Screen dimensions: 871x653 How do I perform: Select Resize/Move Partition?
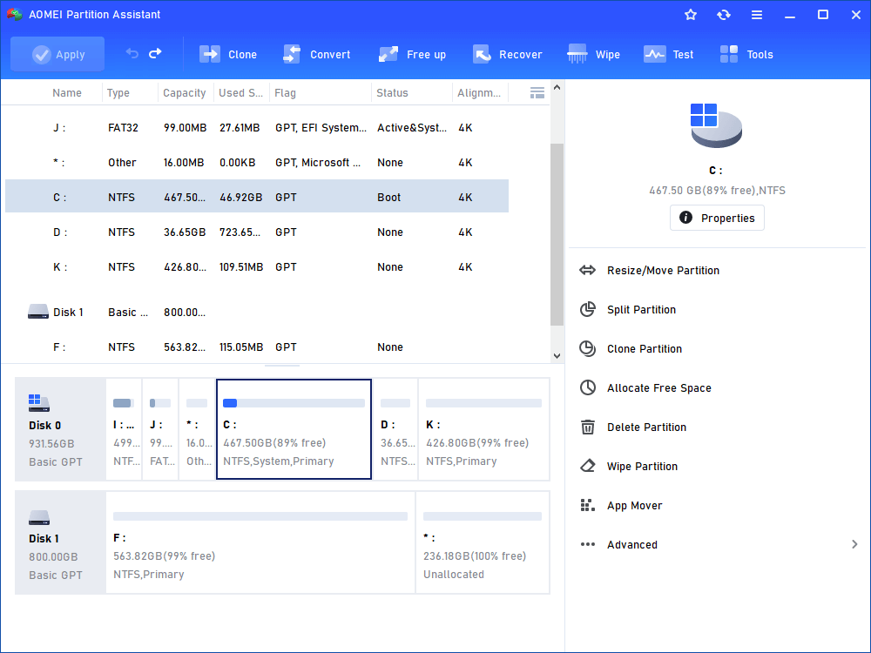(x=663, y=271)
